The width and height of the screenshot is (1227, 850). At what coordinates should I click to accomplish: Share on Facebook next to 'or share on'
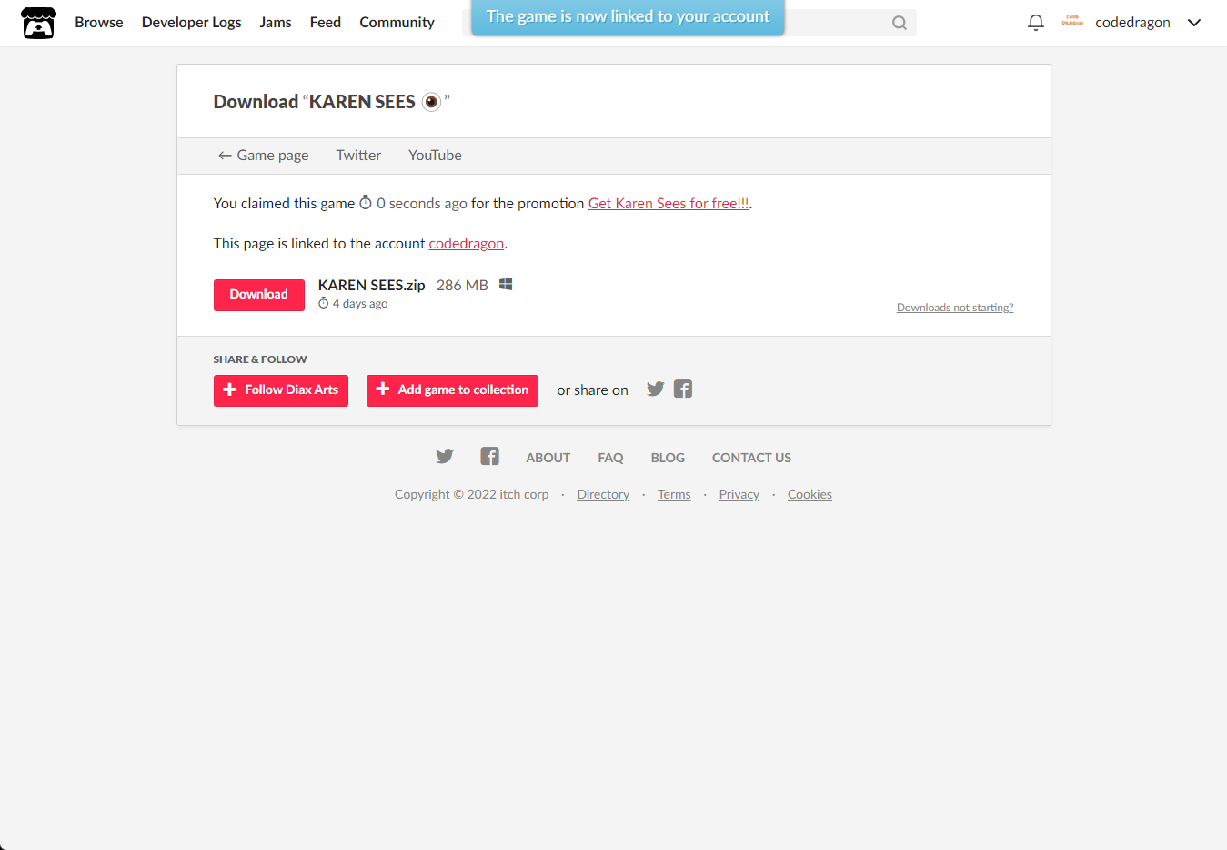coord(683,390)
